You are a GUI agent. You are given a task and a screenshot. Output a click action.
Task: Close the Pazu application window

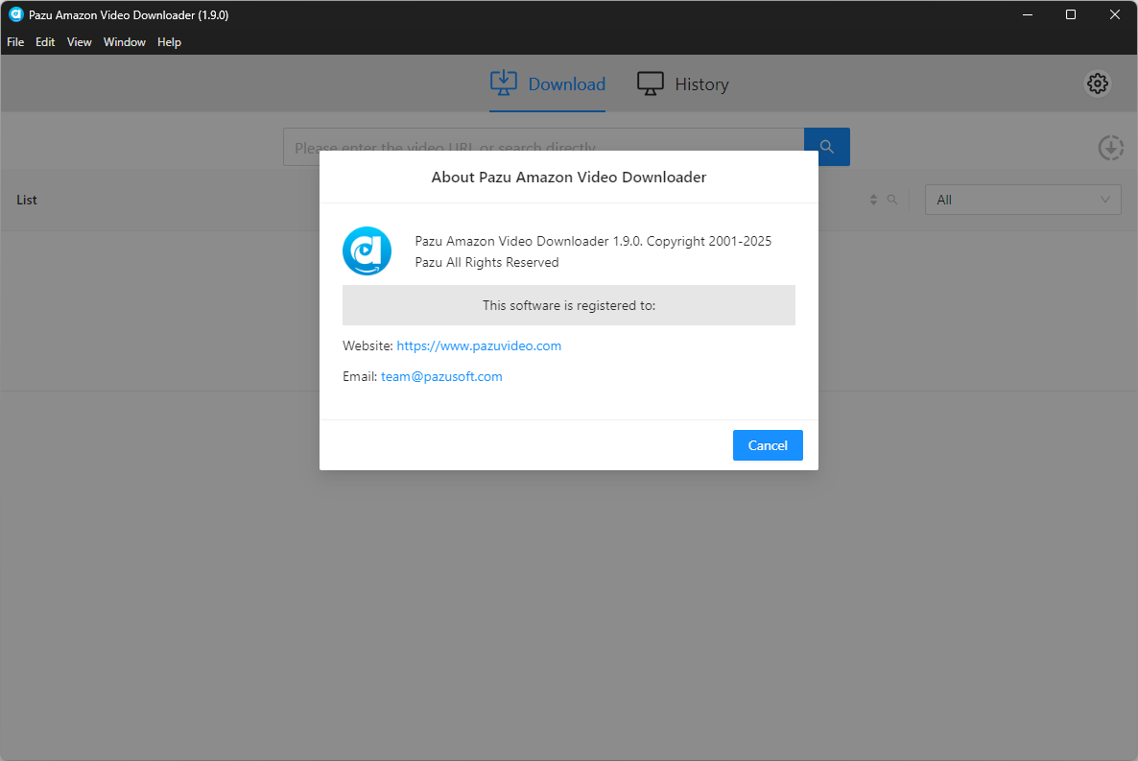1115,14
